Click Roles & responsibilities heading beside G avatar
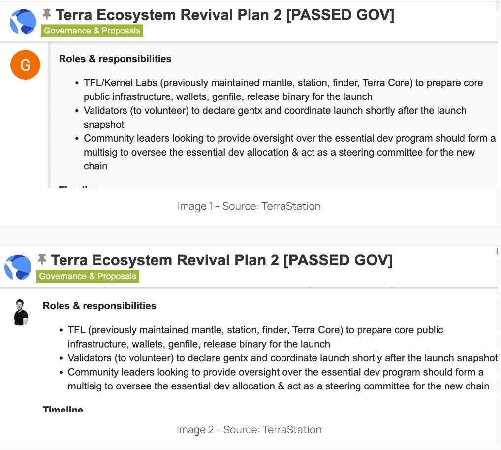 pyautogui.click(x=115, y=59)
